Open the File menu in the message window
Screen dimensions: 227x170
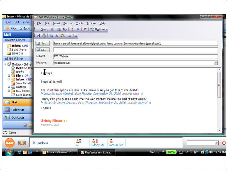tap(39, 23)
